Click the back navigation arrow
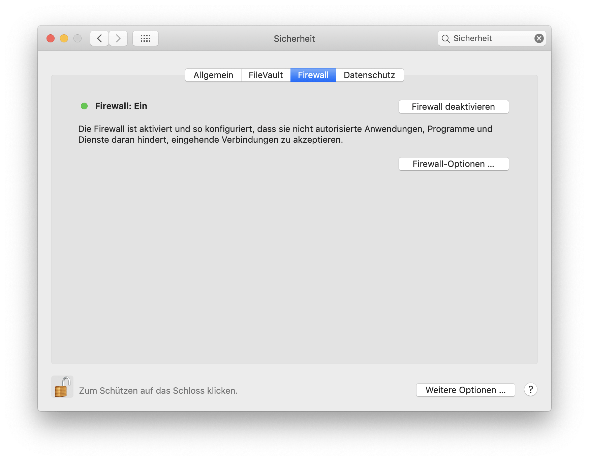Screen dimensions: 589x461 tap(99, 38)
